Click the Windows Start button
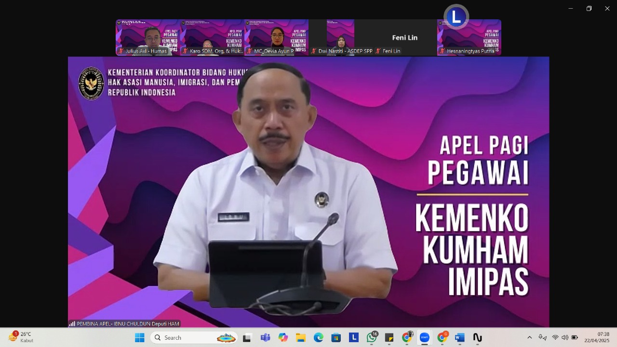617x347 pixels. [140, 337]
